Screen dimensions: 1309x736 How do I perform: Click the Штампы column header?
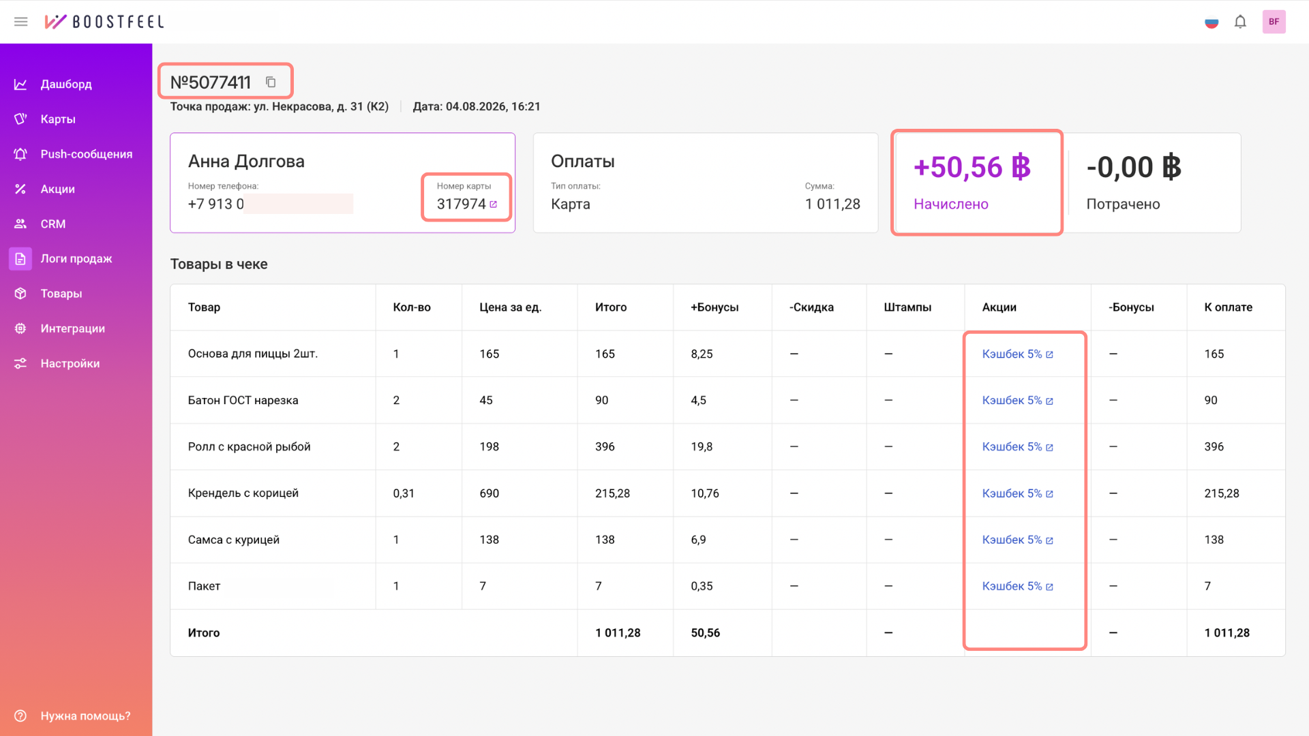pos(907,307)
